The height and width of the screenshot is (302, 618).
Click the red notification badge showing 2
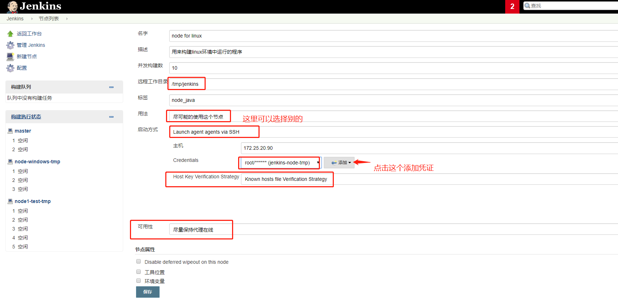[512, 6]
